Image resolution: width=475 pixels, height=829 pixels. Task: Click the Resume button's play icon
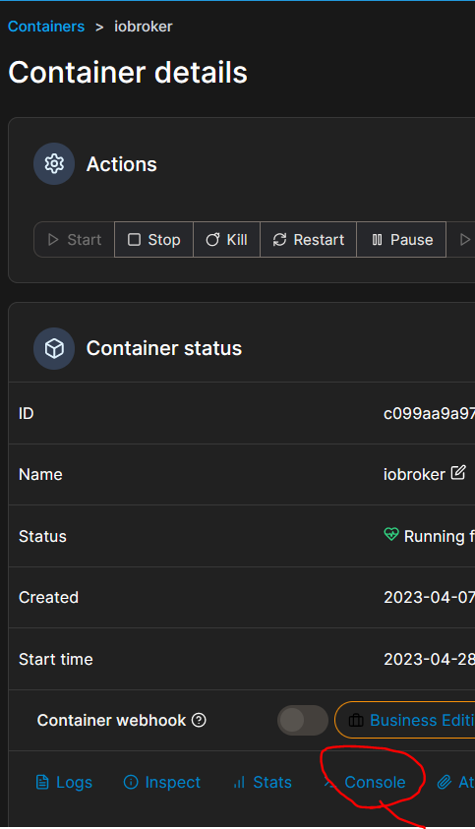coord(465,240)
